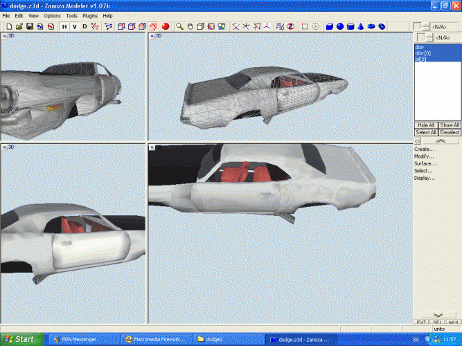Create a sphere primitive from the toolbar

(x=340, y=26)
